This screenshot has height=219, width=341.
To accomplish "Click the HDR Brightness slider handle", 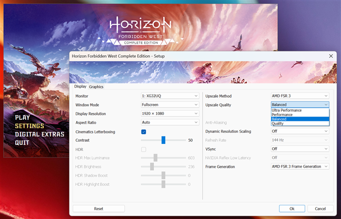I will click(152, 166).
